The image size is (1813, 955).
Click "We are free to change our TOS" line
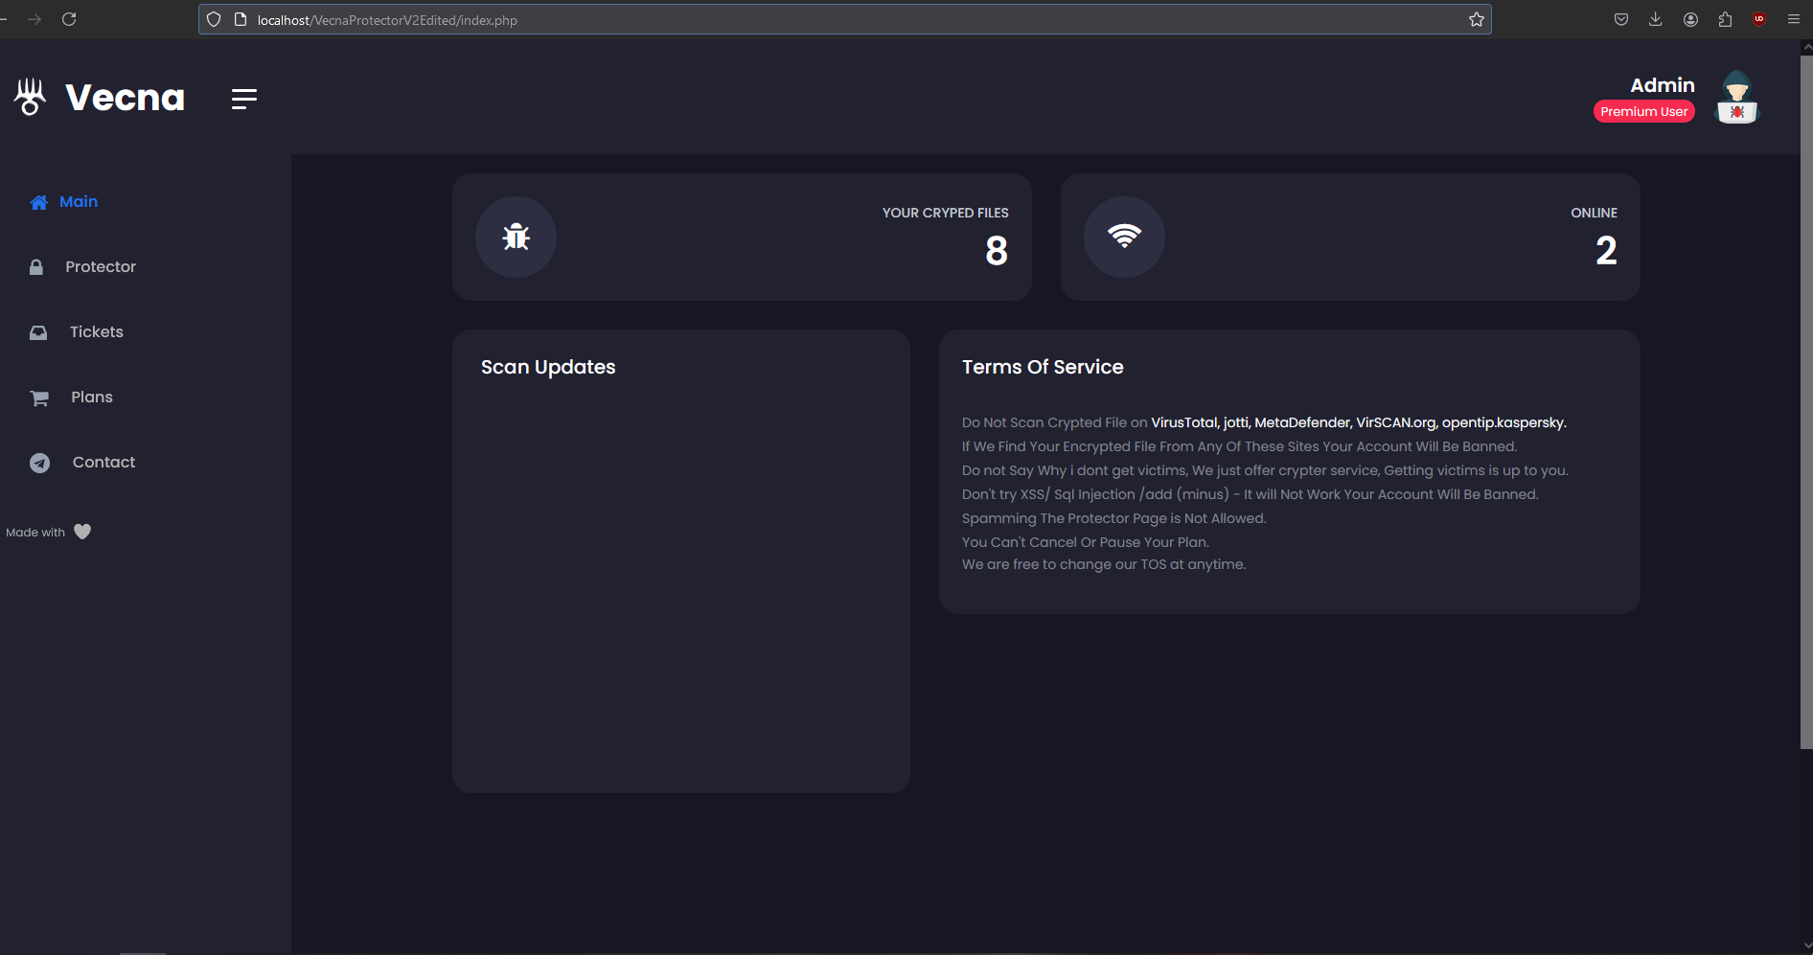point(1104,565)
